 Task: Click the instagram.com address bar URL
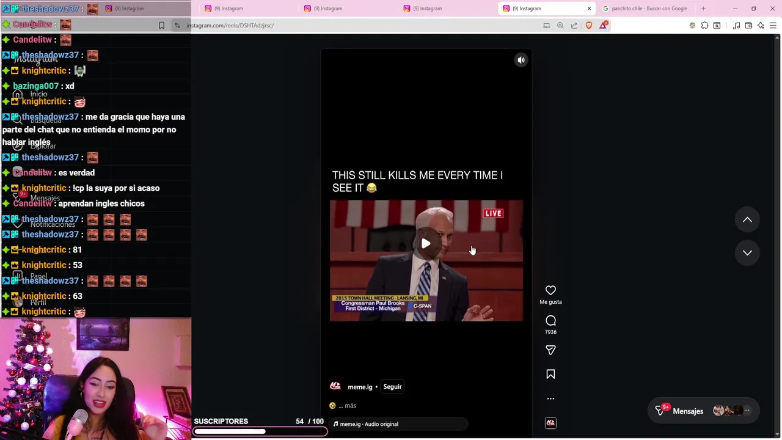click(x=230, y=25)
